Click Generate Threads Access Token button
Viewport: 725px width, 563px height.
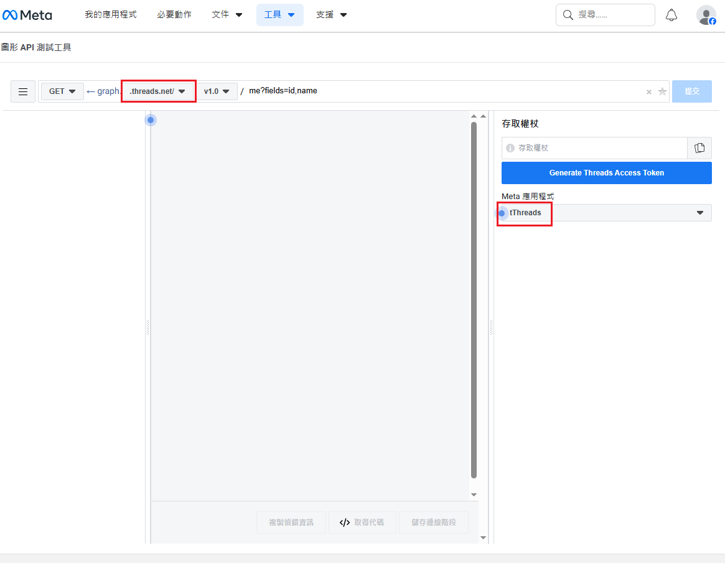pos(606,173)
